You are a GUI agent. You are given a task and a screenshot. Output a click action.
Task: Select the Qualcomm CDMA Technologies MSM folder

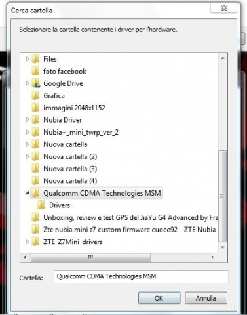coord(102,193)
